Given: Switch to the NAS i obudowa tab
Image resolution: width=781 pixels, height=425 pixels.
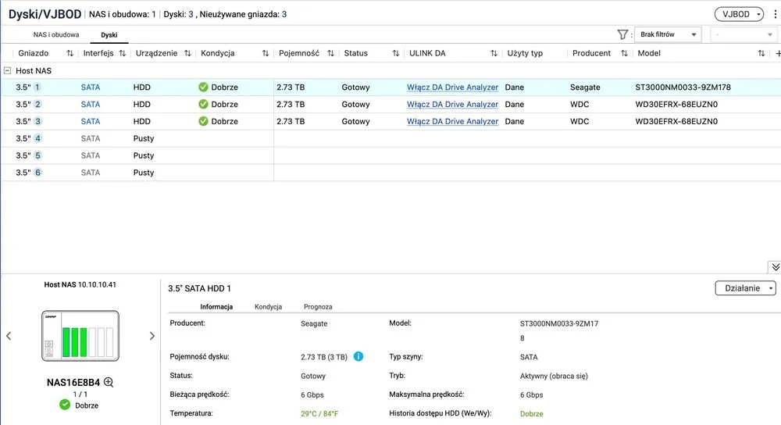Looking at the screenshot, I should (x=56, y=35).
